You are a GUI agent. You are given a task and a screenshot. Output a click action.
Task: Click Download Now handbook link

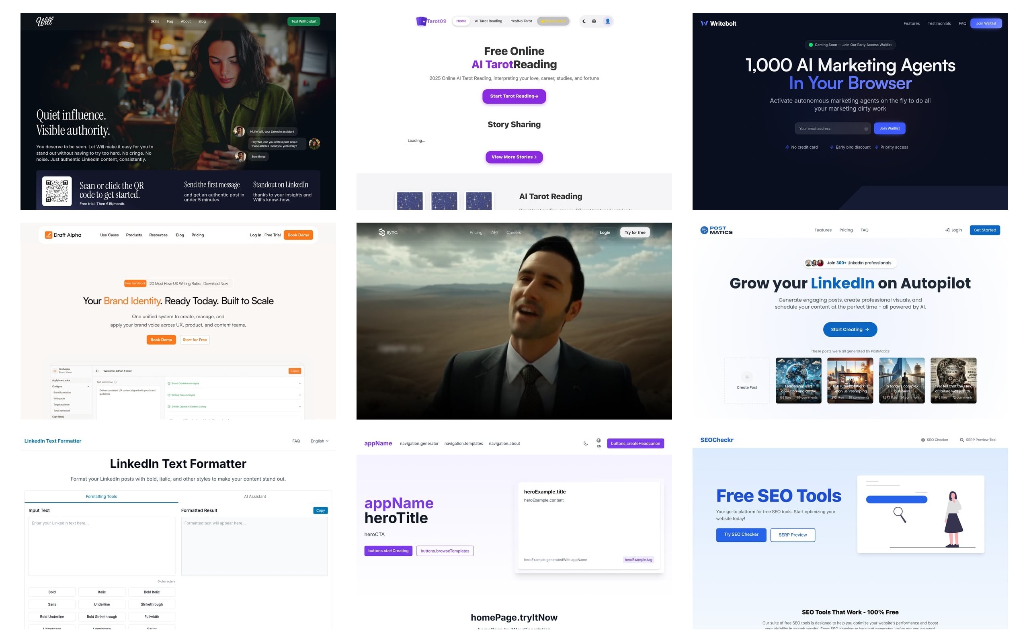[215, 284]
